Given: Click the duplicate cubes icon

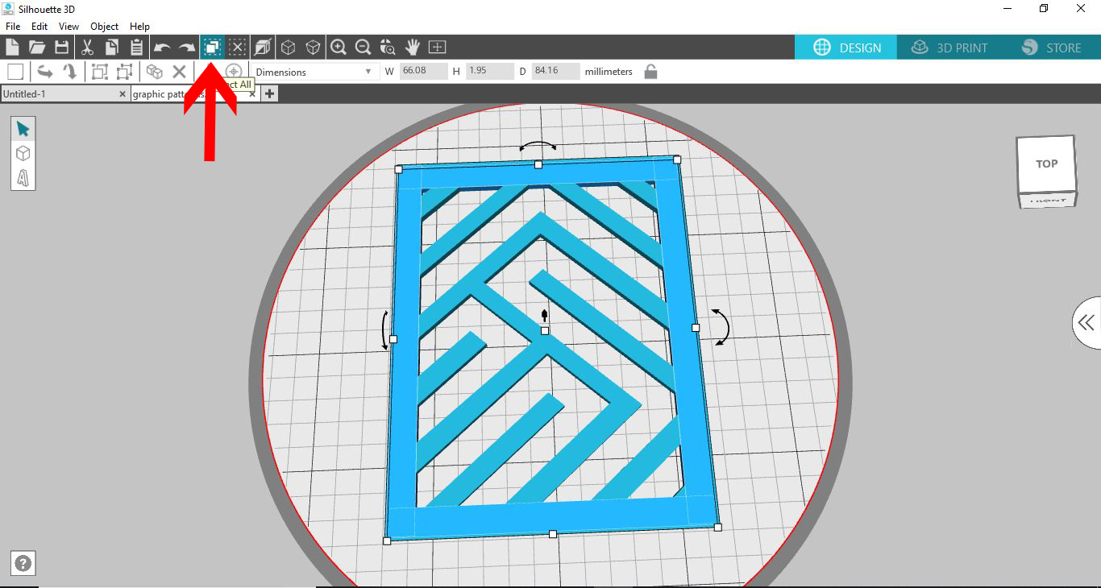Looking at the screenshot, I should click(155, 72).
